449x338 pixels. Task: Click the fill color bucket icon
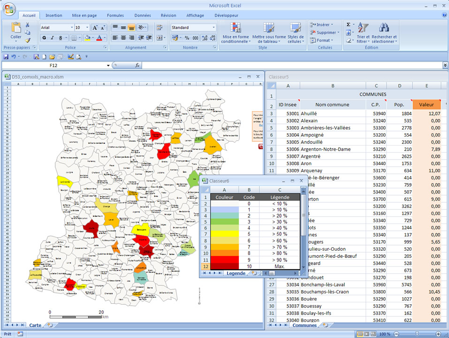(x=88, y=38)
